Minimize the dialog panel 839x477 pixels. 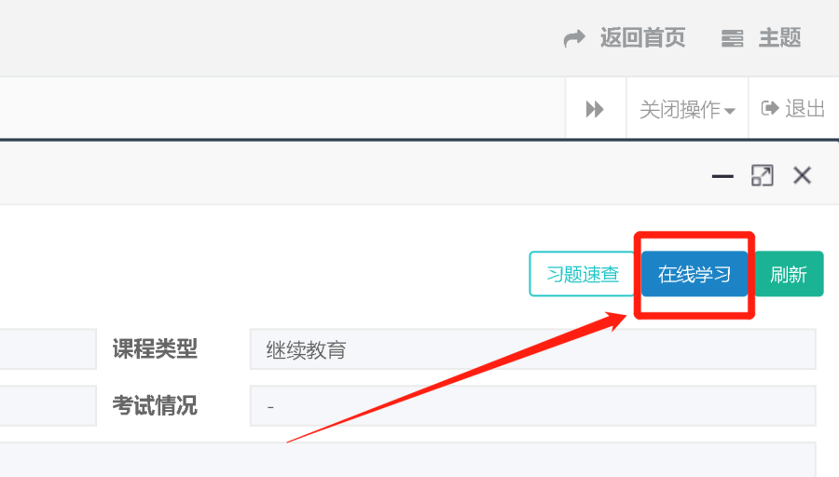pyautogui.click(x=722, y=176)
